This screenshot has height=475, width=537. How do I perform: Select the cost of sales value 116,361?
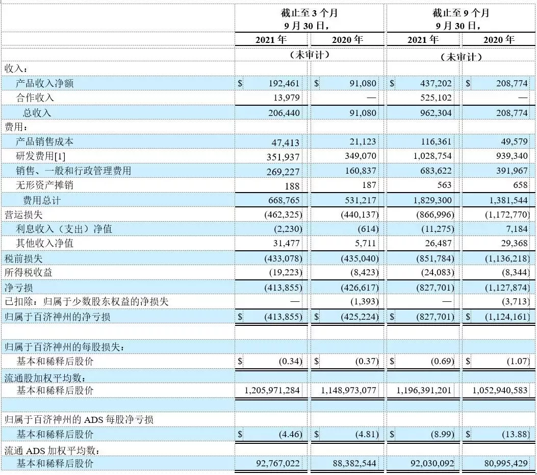(436, 141)
